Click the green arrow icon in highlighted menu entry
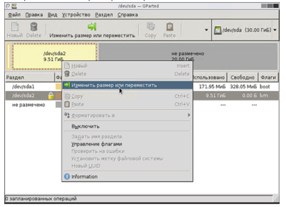Viewport: 286px width, 207px height. [67, 85]
